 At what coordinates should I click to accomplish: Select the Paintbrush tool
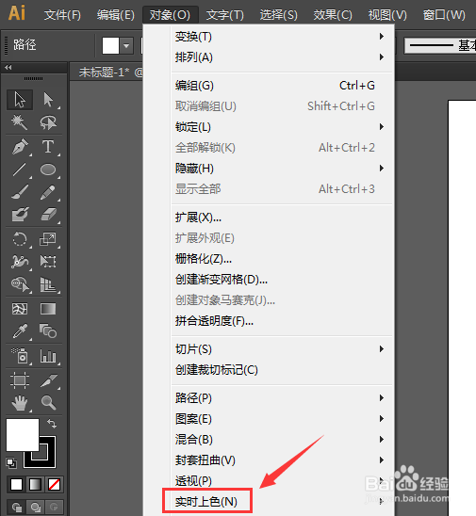click(x=20, y=192)
